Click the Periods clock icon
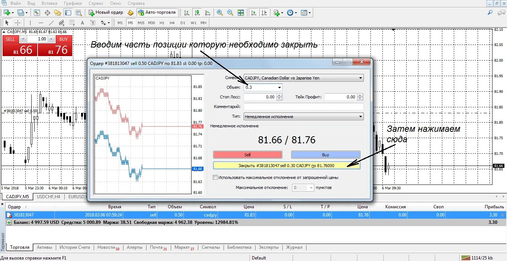The height and width of the screenshot is (261, 507). (x=290, y=13)
